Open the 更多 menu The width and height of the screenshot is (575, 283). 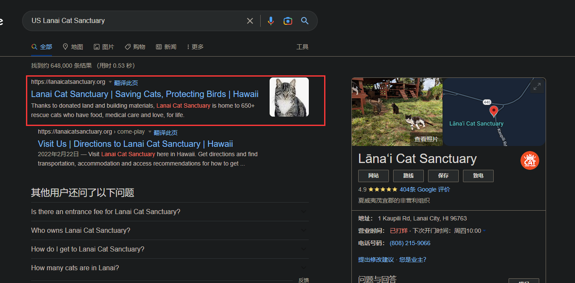(195, 47)
